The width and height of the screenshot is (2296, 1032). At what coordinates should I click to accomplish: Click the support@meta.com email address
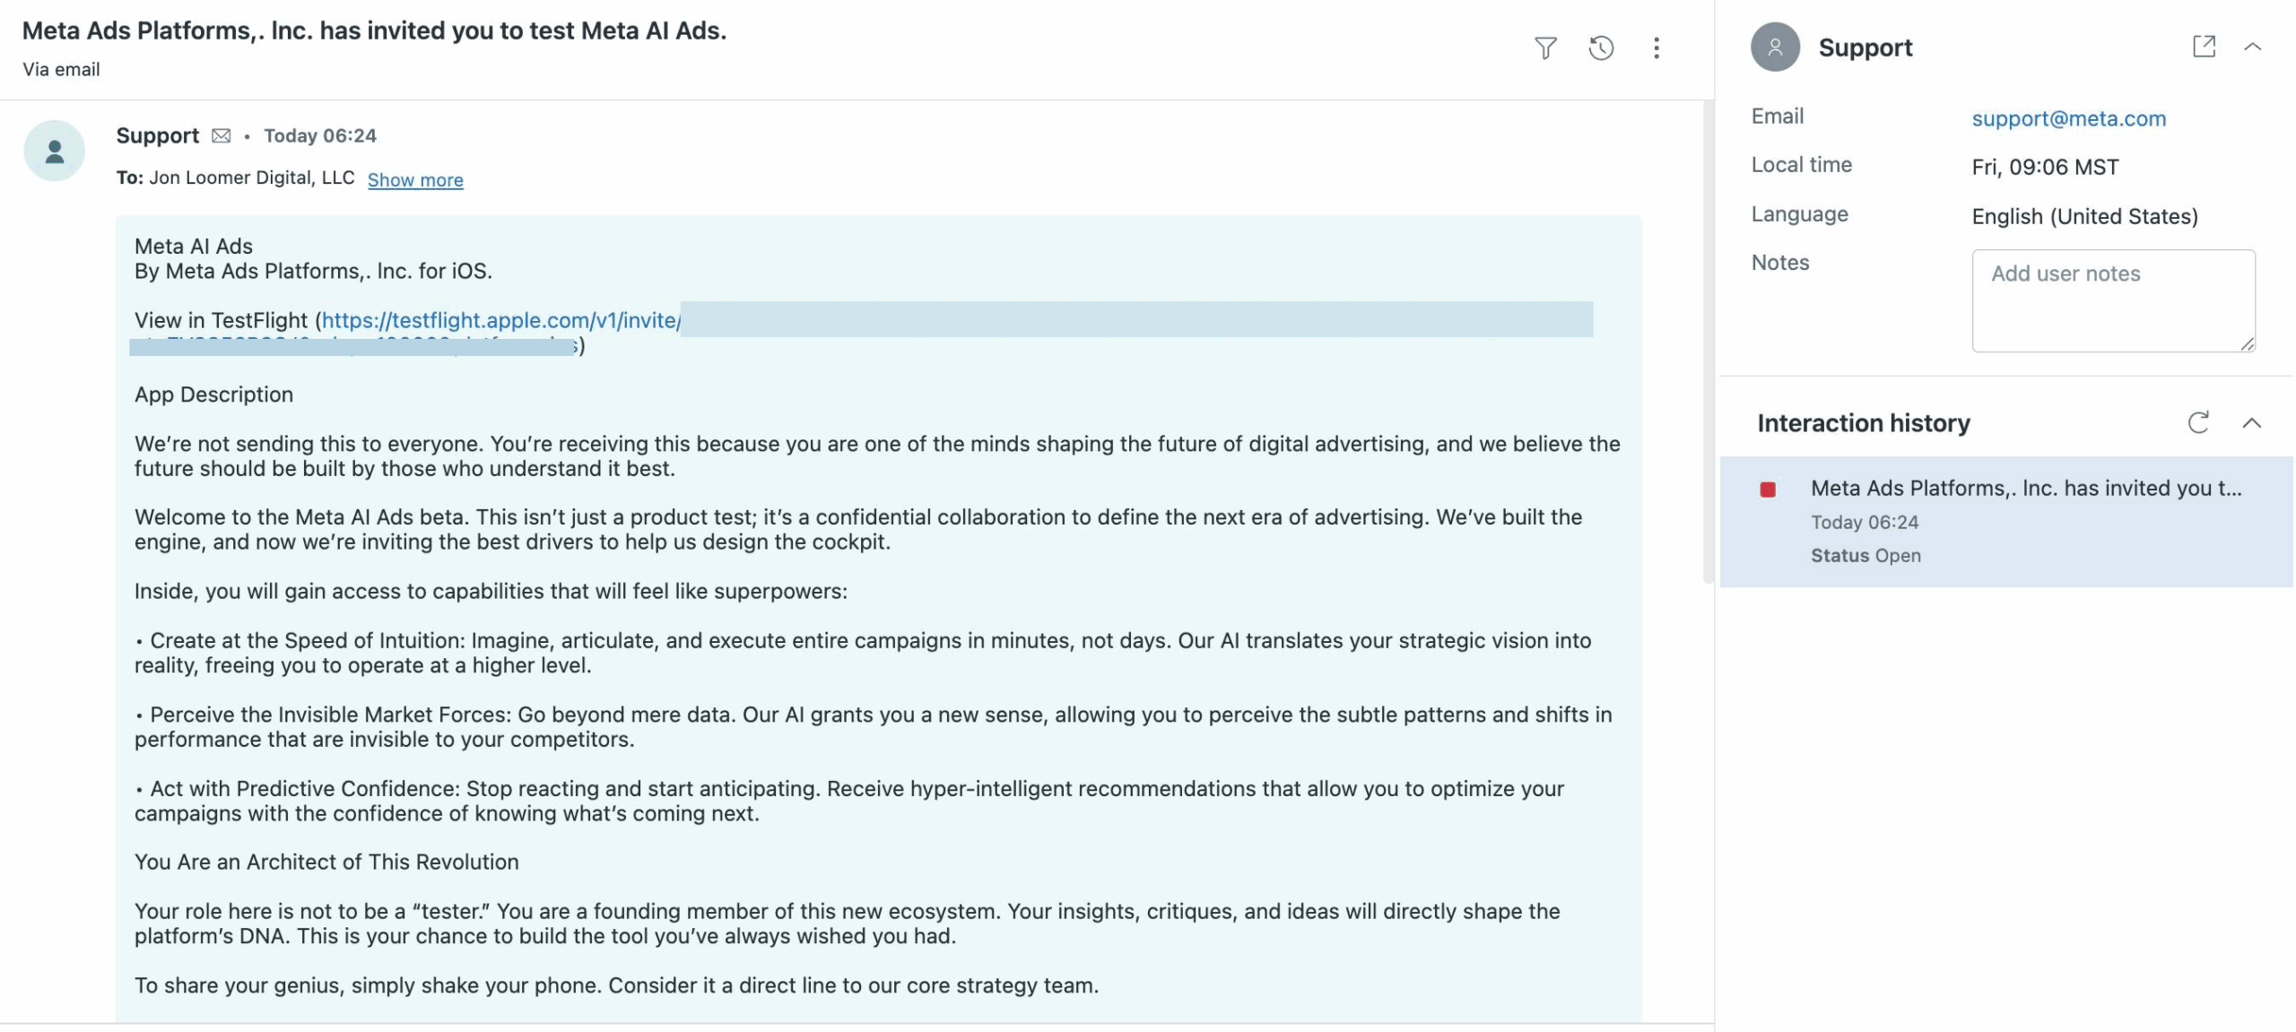[x=2068, y=118]
